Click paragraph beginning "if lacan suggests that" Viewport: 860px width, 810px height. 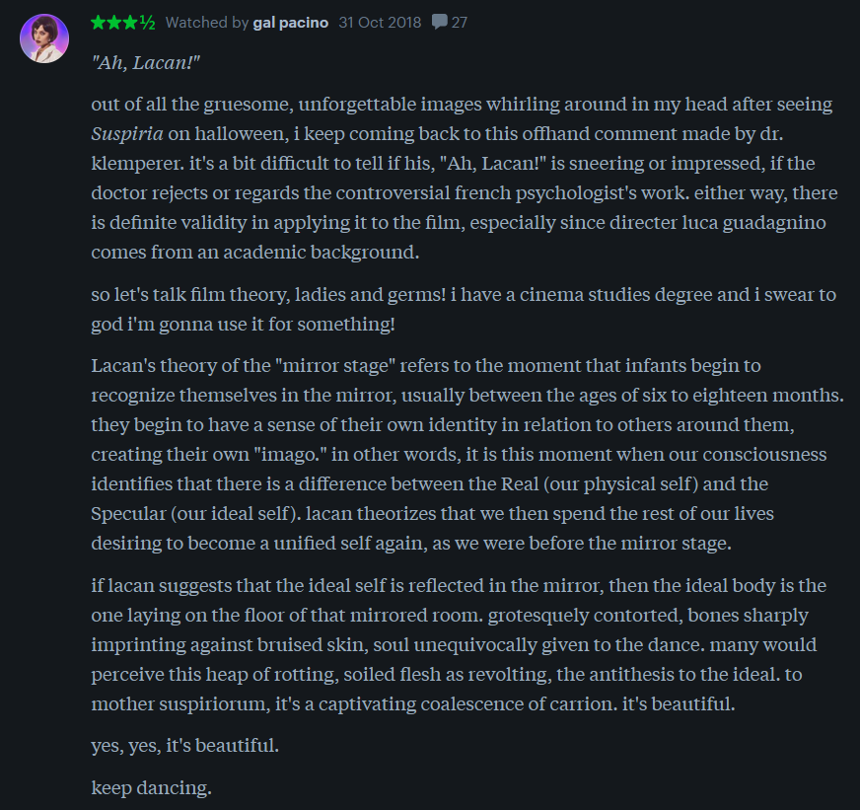(459, 644)
